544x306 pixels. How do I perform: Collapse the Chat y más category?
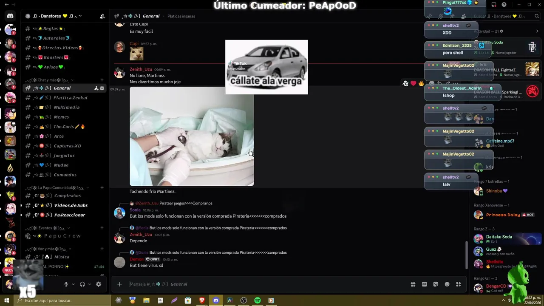pos(72,80)
